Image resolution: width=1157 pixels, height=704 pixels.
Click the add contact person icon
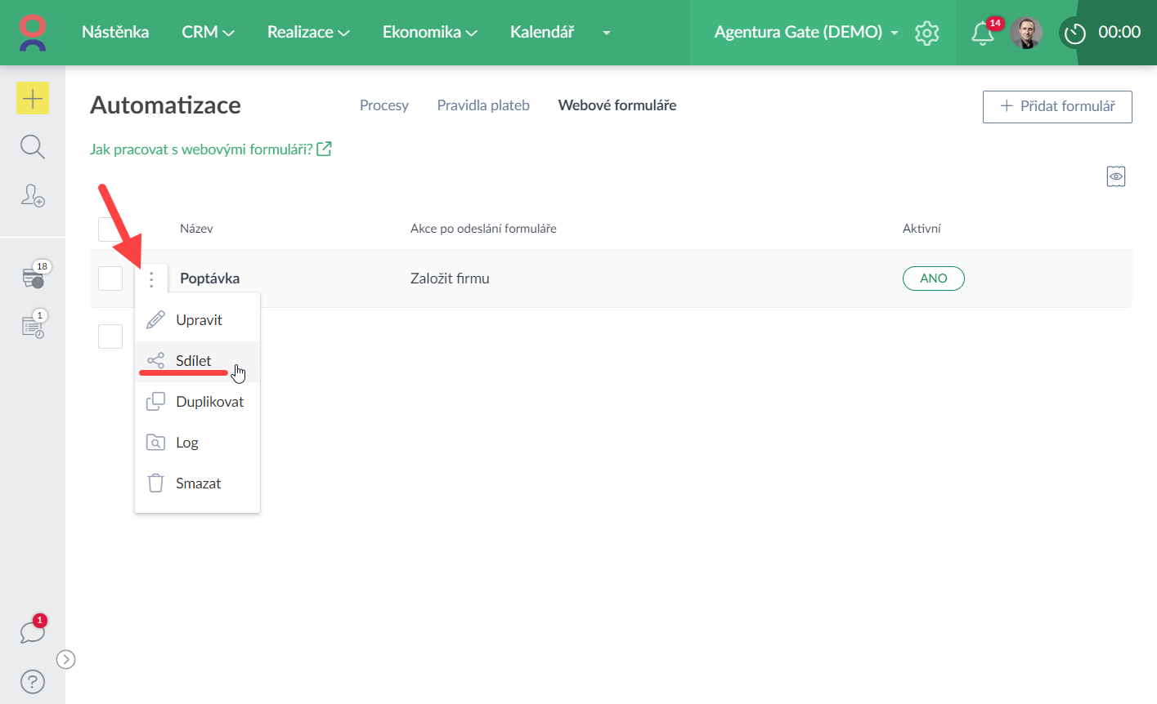33,196
